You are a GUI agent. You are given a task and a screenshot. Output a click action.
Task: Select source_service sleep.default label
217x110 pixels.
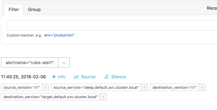coord(96,87)
